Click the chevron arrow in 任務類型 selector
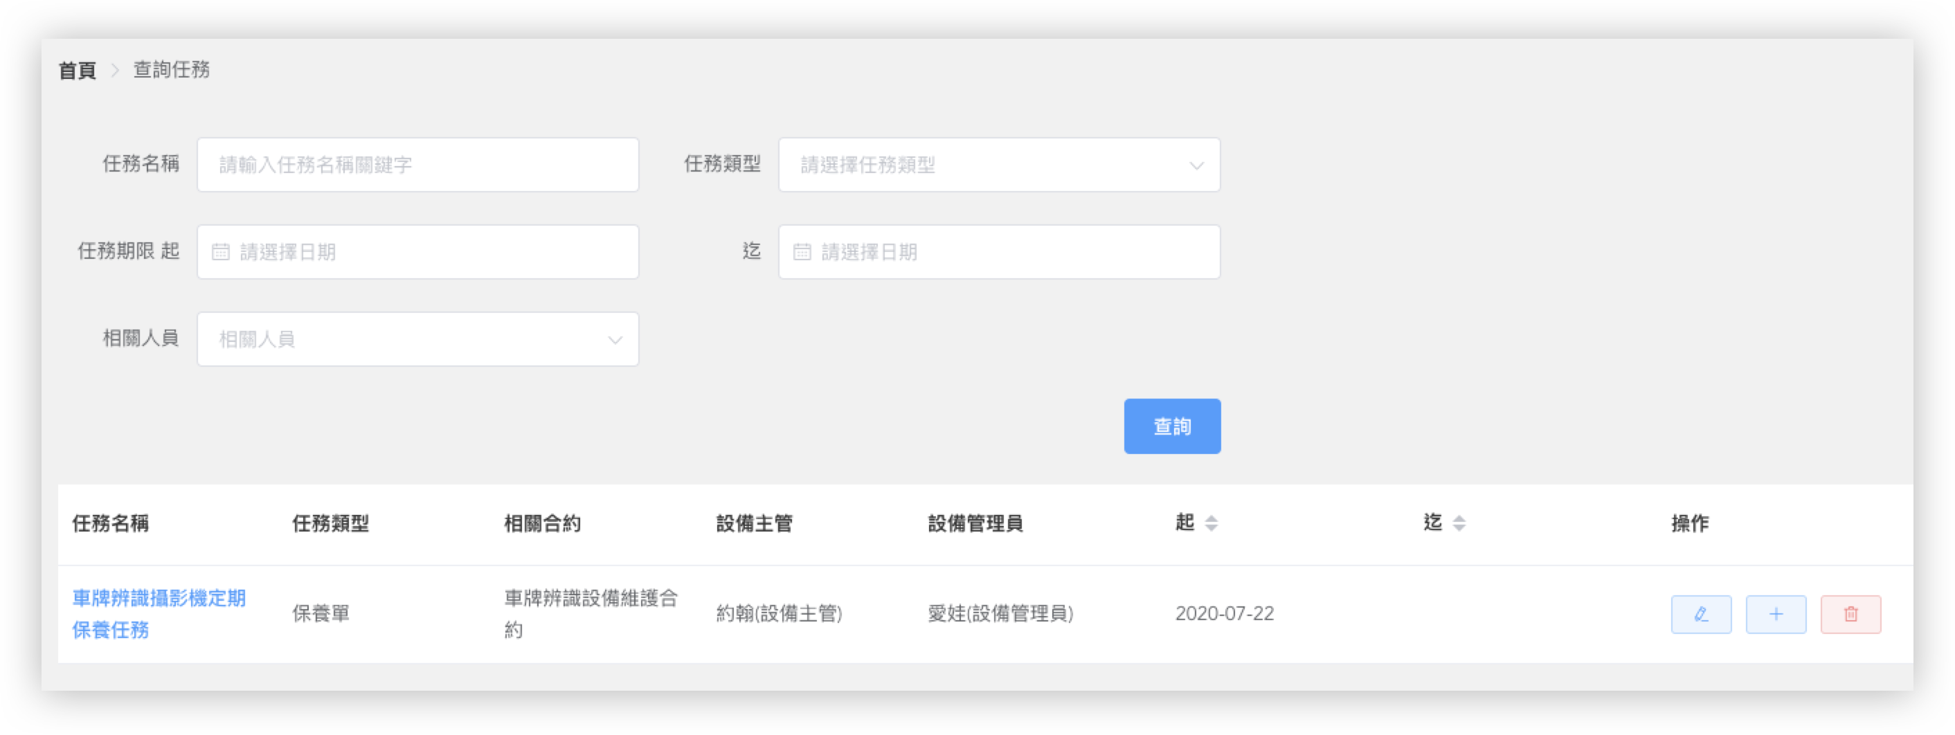 click(1196, 165)
